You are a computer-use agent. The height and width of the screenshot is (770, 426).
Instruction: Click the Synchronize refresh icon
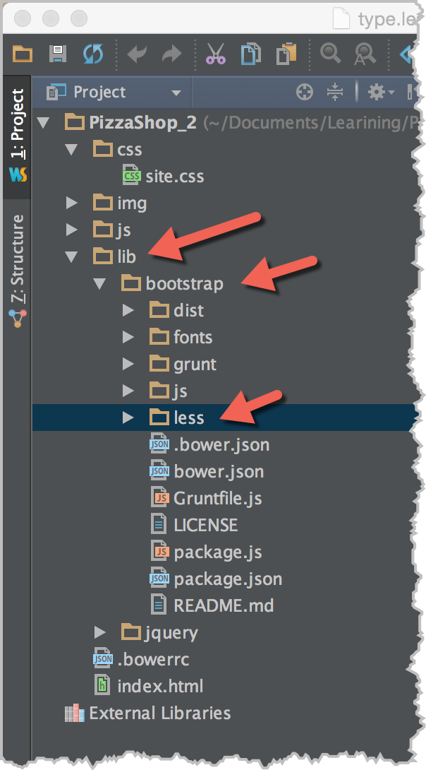coord(92,53)
